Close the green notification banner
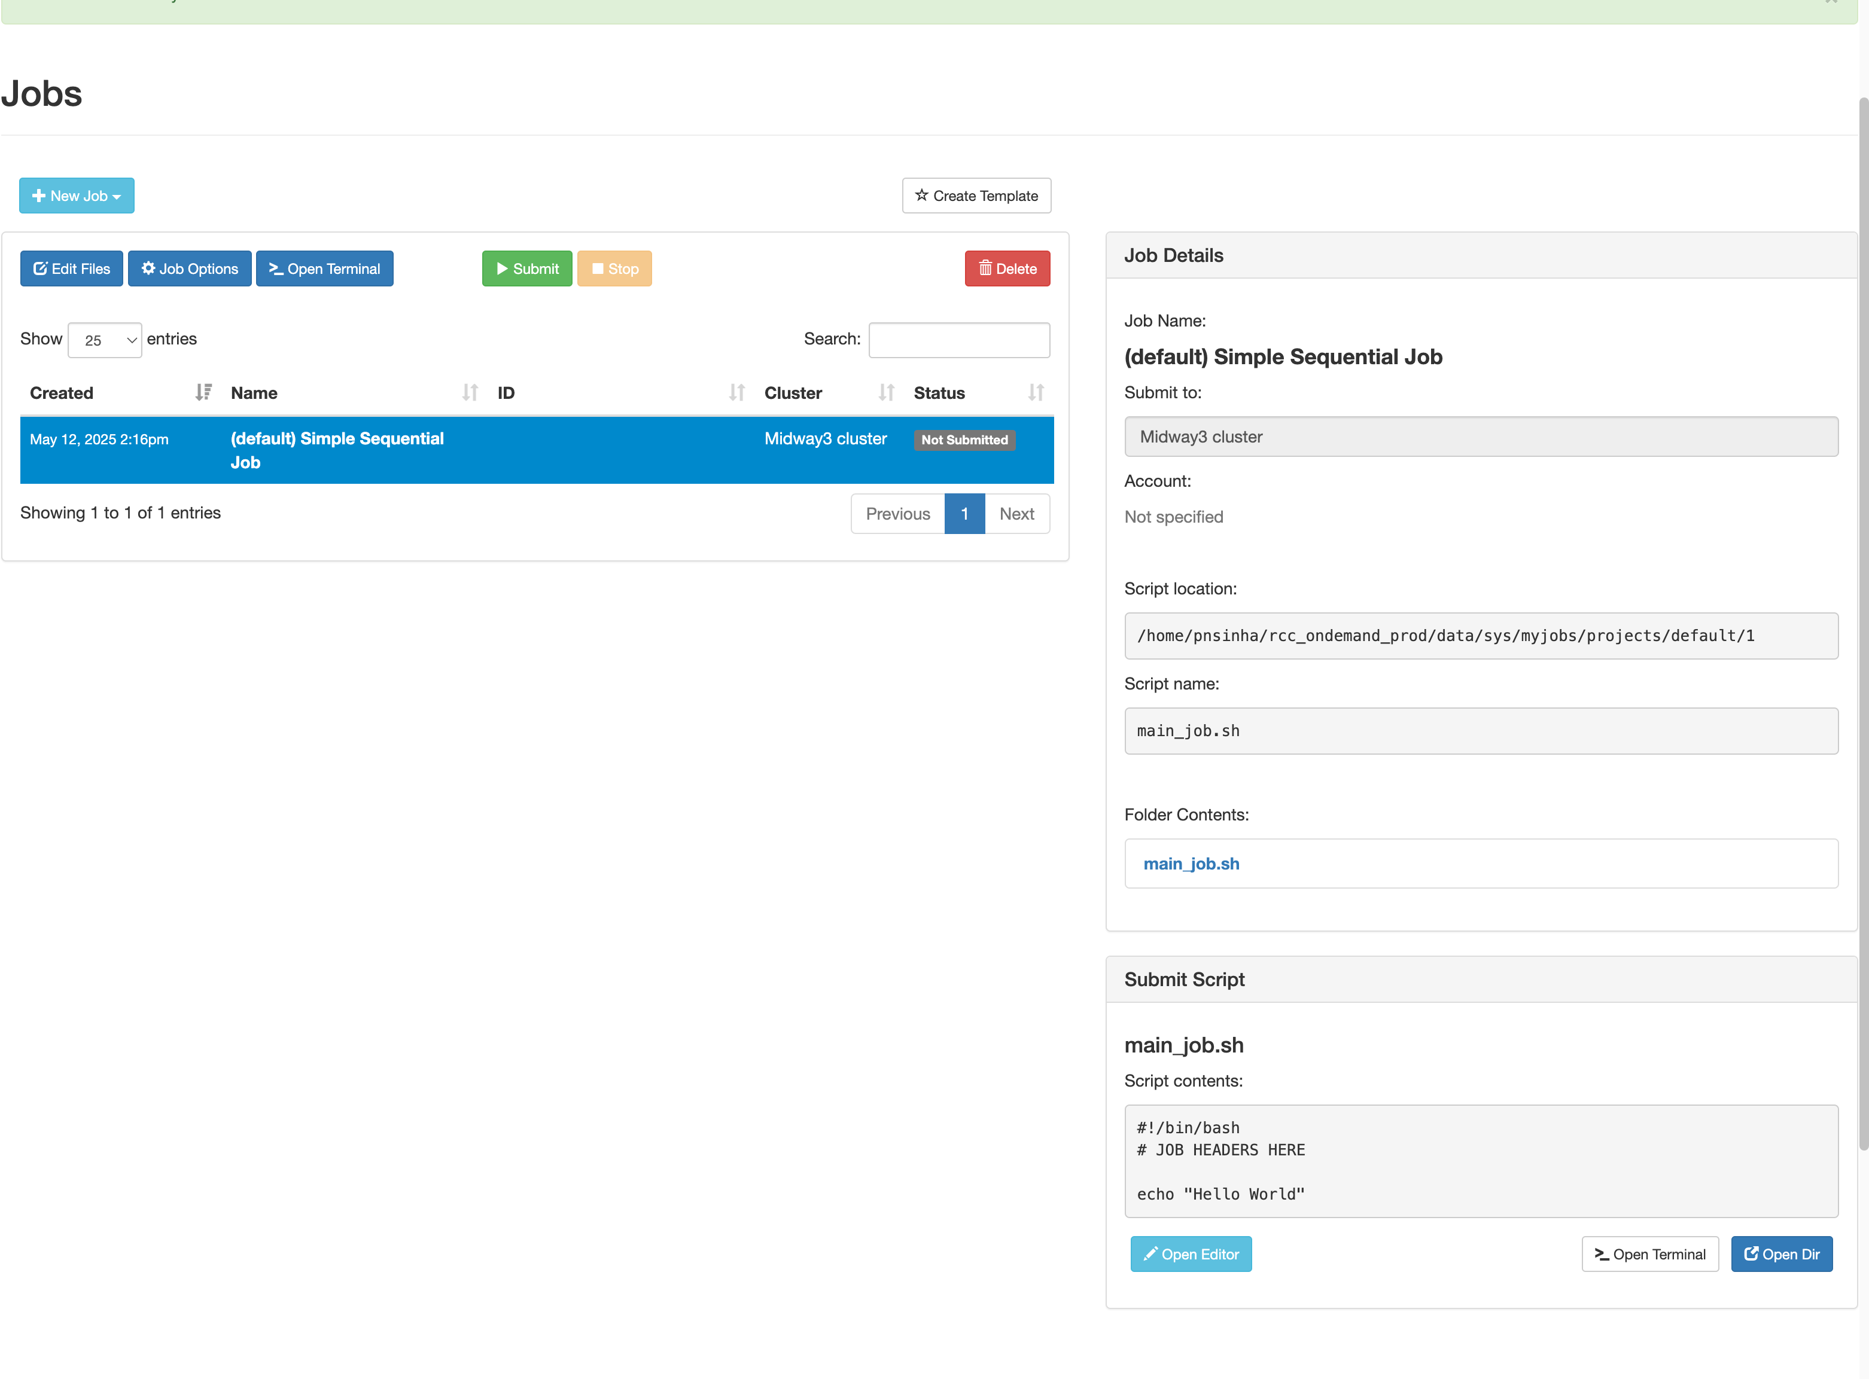The height and width of the screenshot is (1379, 1869). 1831,2
